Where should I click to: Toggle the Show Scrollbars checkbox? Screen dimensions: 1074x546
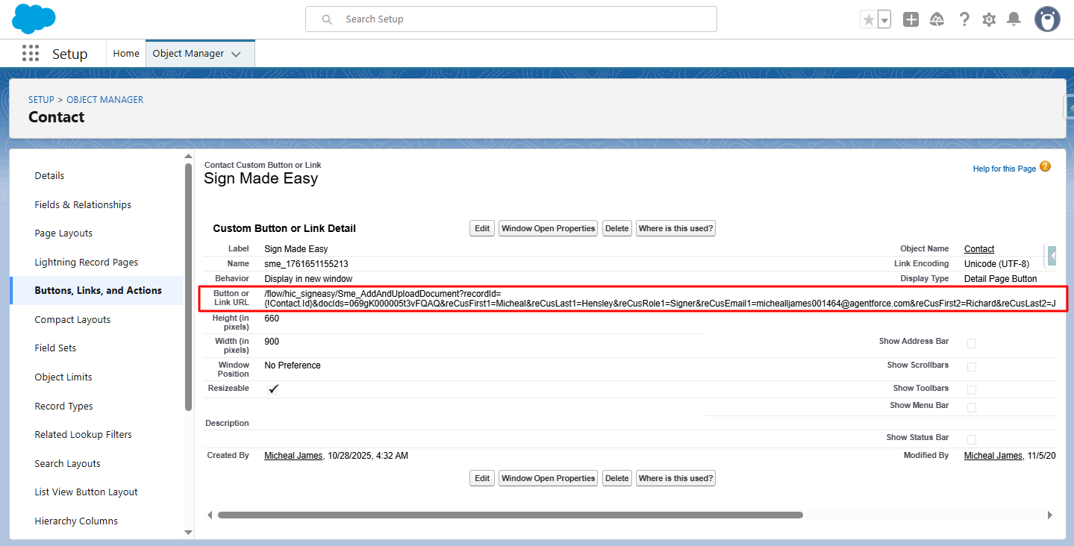972,367
